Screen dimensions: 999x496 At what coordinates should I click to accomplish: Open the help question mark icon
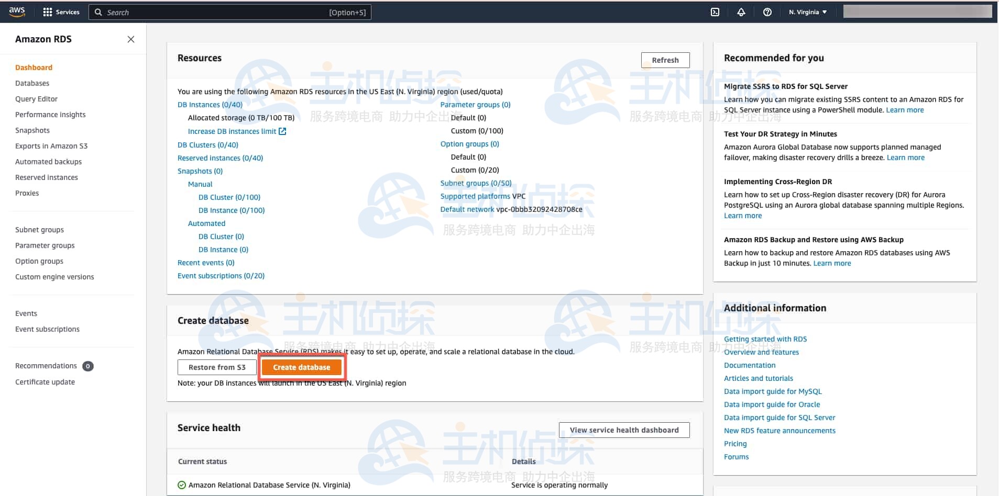click(x=767, y=12)
